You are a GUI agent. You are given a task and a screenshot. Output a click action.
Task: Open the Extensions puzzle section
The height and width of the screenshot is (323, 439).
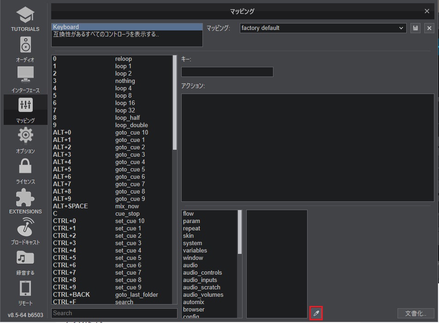click(25, 201)
